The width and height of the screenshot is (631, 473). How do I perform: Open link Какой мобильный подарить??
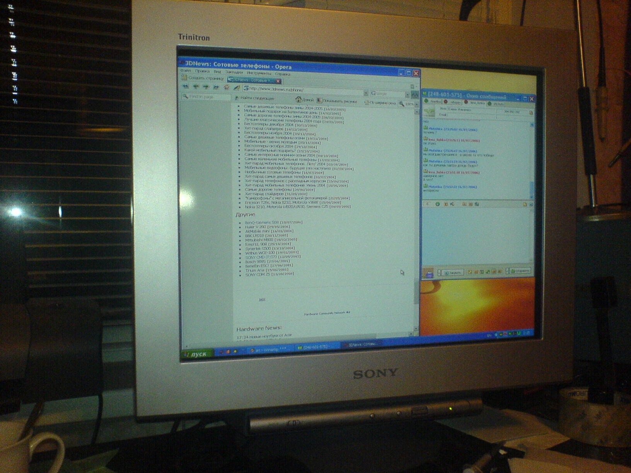coord(270,151)
